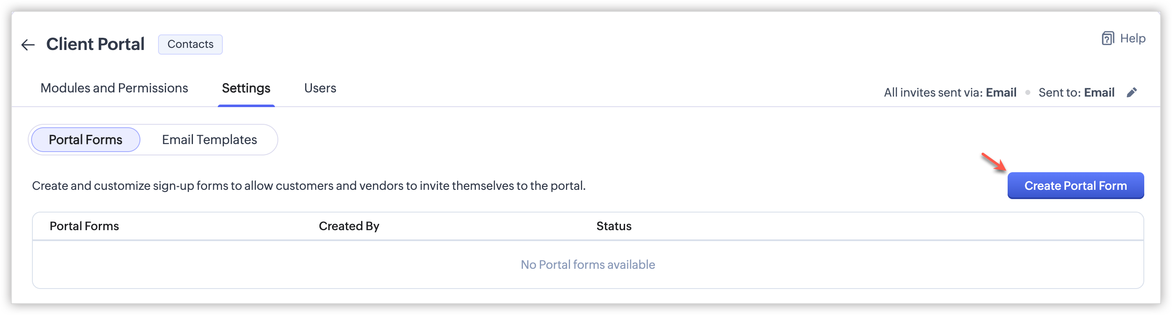Viewport: 1172px width, 315px height.
Task: Open the Help link text
Action: tap(1132, 39)
